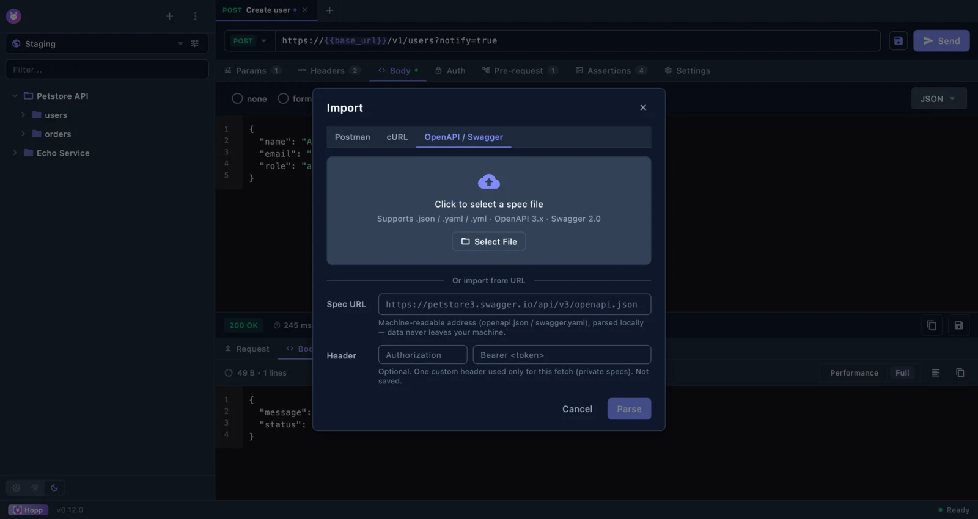Open the response Request tab
Screen dimensions: 978x519
point(247,349)
